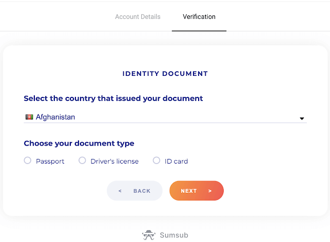
Task: Click the Passport option label
Action: (x=50, y=162)
